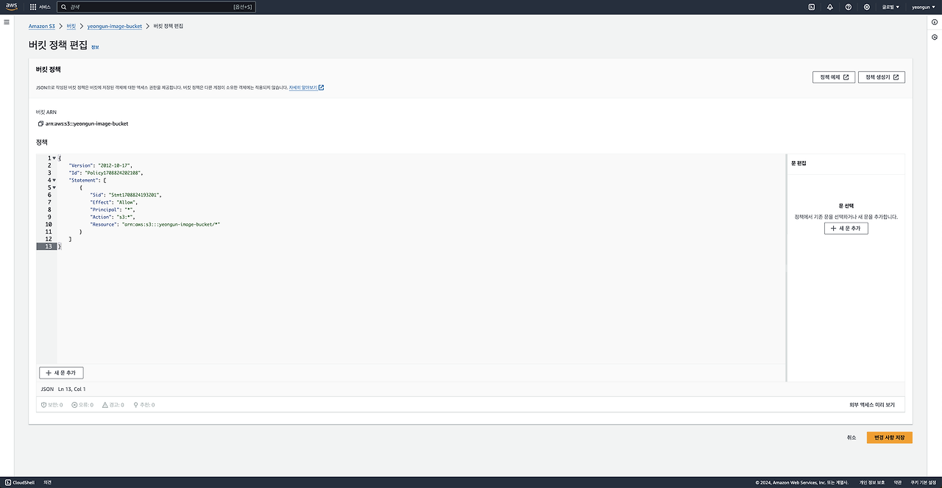Click the Version line in policy editor

101,165
